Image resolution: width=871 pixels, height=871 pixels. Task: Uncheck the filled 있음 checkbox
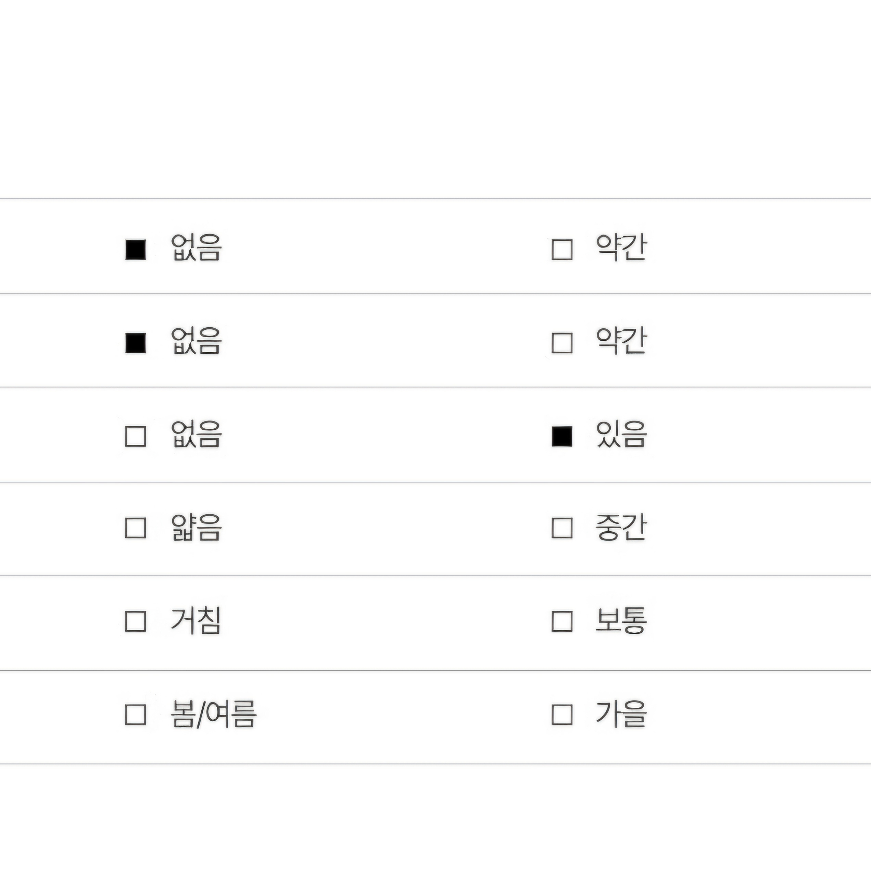point(562,437)
